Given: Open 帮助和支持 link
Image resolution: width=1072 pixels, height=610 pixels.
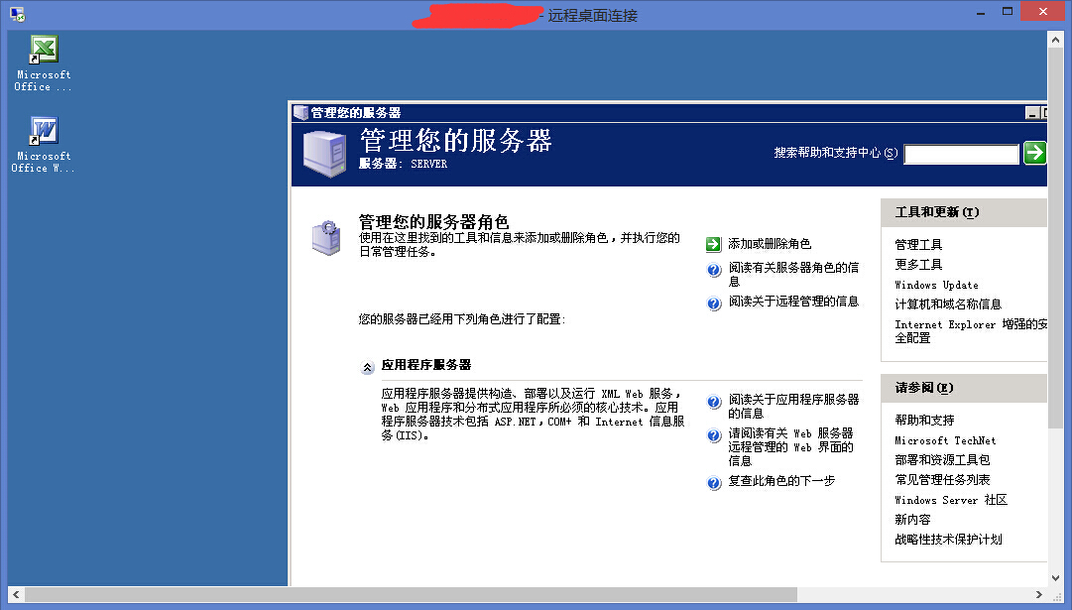Looking at the screenshot, I should (x=924, y=420).
